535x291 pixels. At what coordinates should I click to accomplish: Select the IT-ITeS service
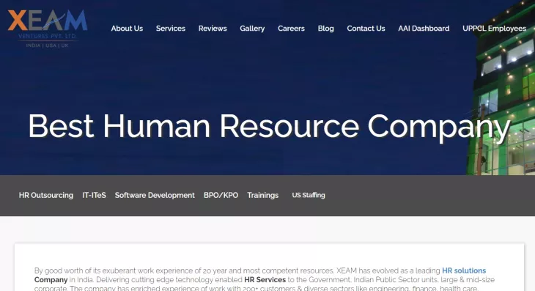pyautogui.click(x=94, y=195)
